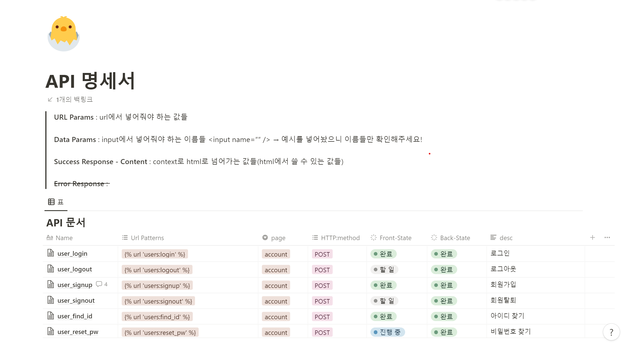The width and height of the screenshot is (627, 348).
Task: Click the Url Patterns column header
Action: coord(147,238)
